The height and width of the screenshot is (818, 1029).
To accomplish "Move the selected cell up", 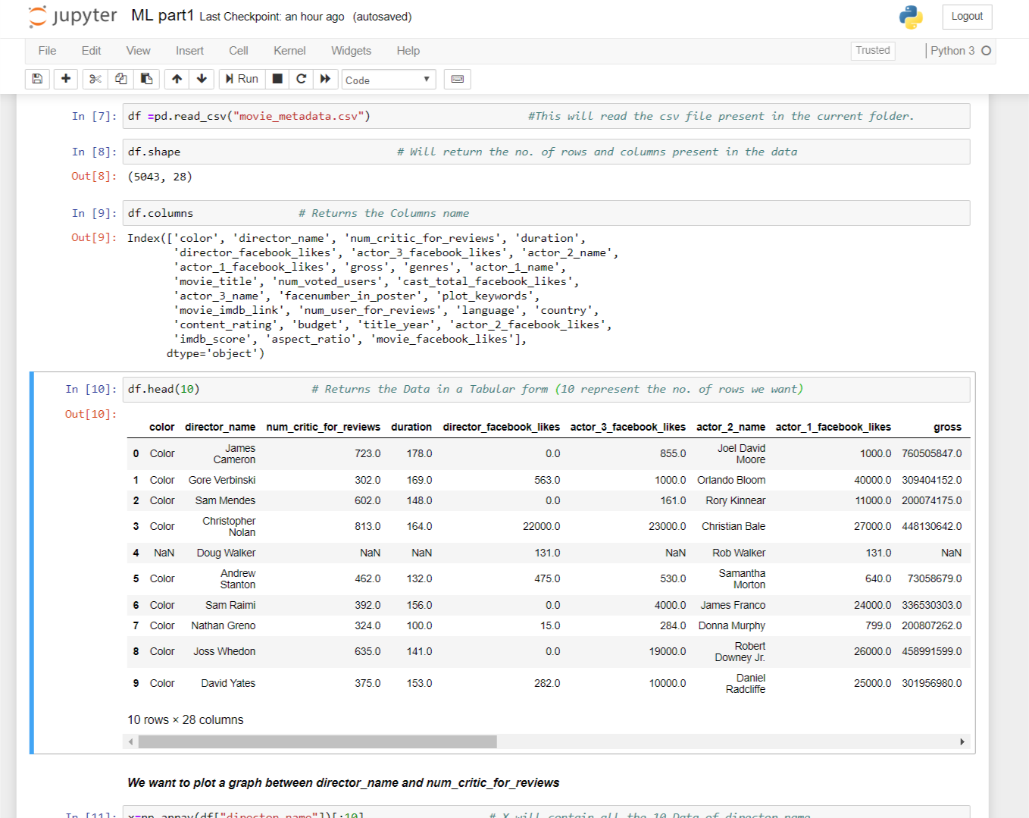I will pyautogui.click(x=176, y=79).
